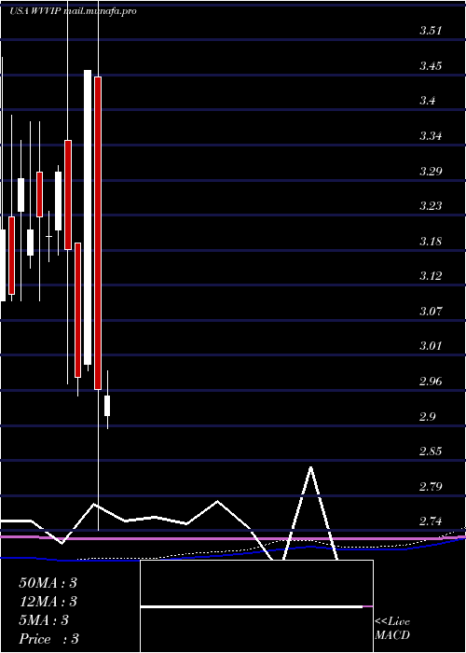Screen dimensions: 466x653
Task: Click the 3.4 price axis label
Action: pos(428,101)
